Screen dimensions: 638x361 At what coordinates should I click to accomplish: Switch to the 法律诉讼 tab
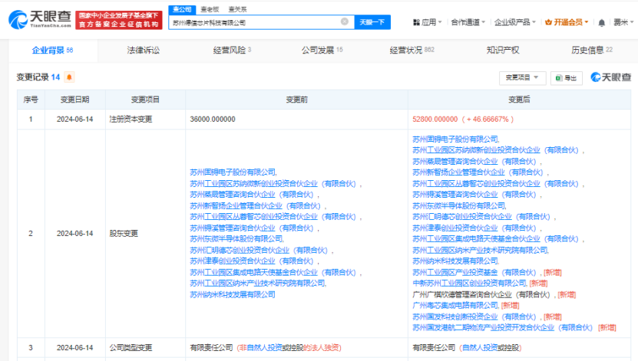tap(144, 51)
